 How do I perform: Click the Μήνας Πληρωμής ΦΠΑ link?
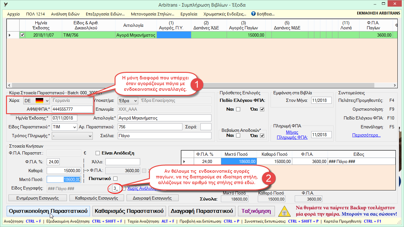coord(292,135)
